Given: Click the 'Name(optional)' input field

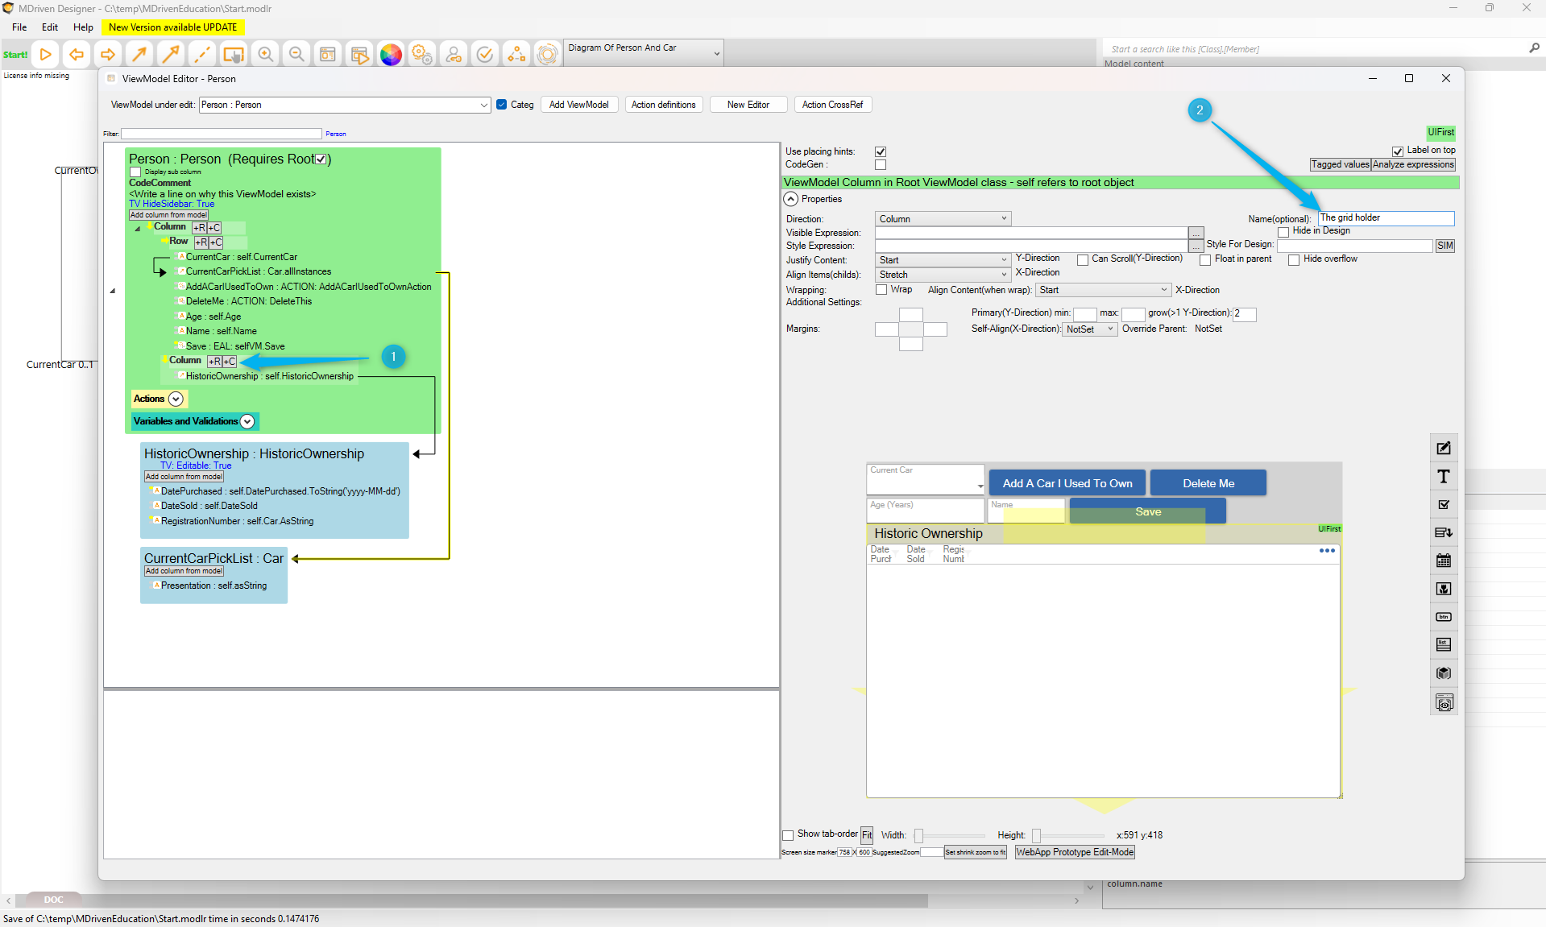Looking at the screenshot, I should pyautogui.click(x=1385, y=218).
